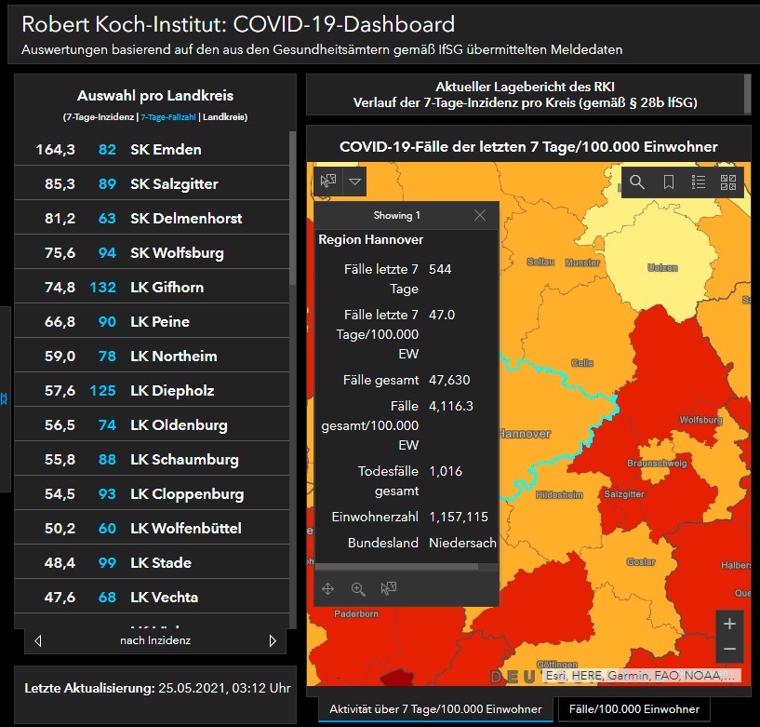Open the map bookmarks icon

pyautogui.click(x=669, y=182)
